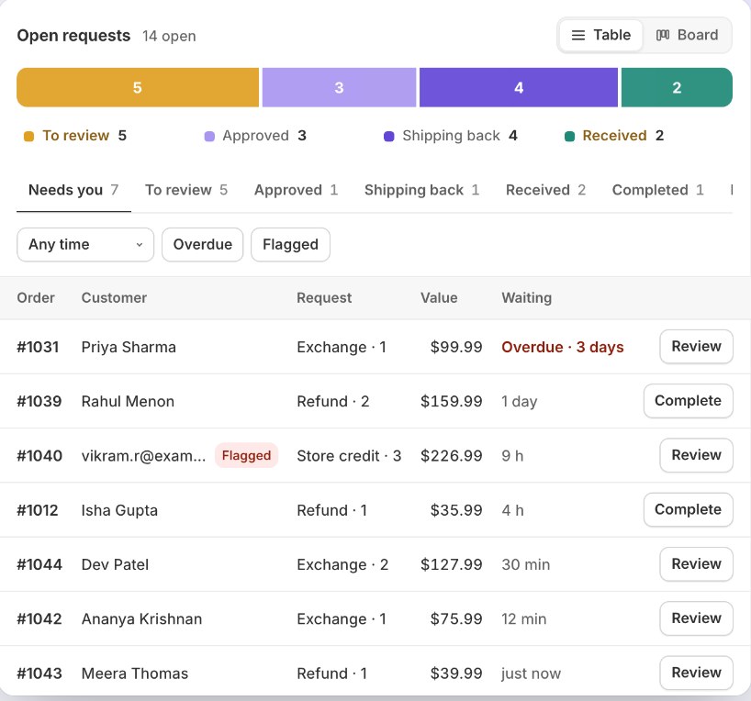Click the Overdue · 3 days status

coord(562,347)
